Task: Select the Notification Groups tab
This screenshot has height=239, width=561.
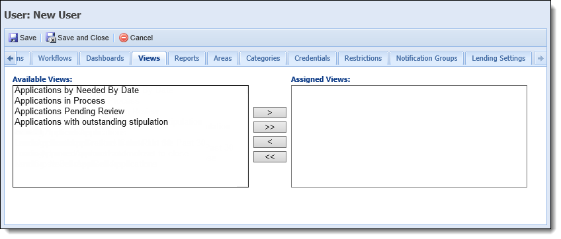Action: (x=427, y=58)
